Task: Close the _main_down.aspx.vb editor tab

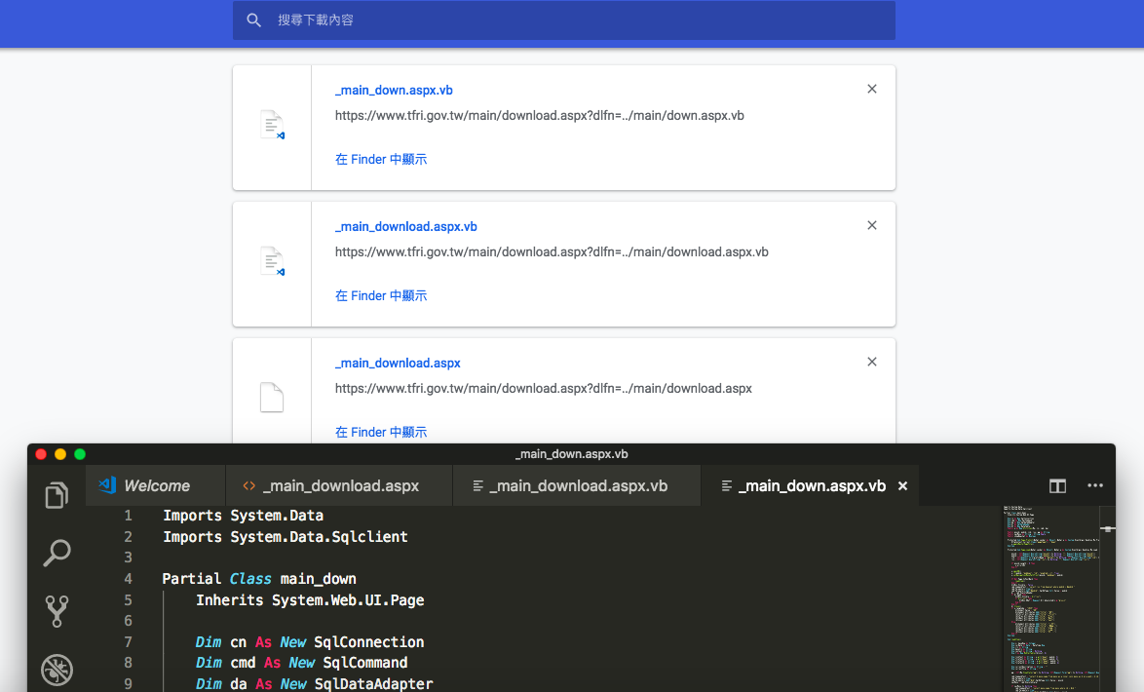Action: tap(902, 486)
